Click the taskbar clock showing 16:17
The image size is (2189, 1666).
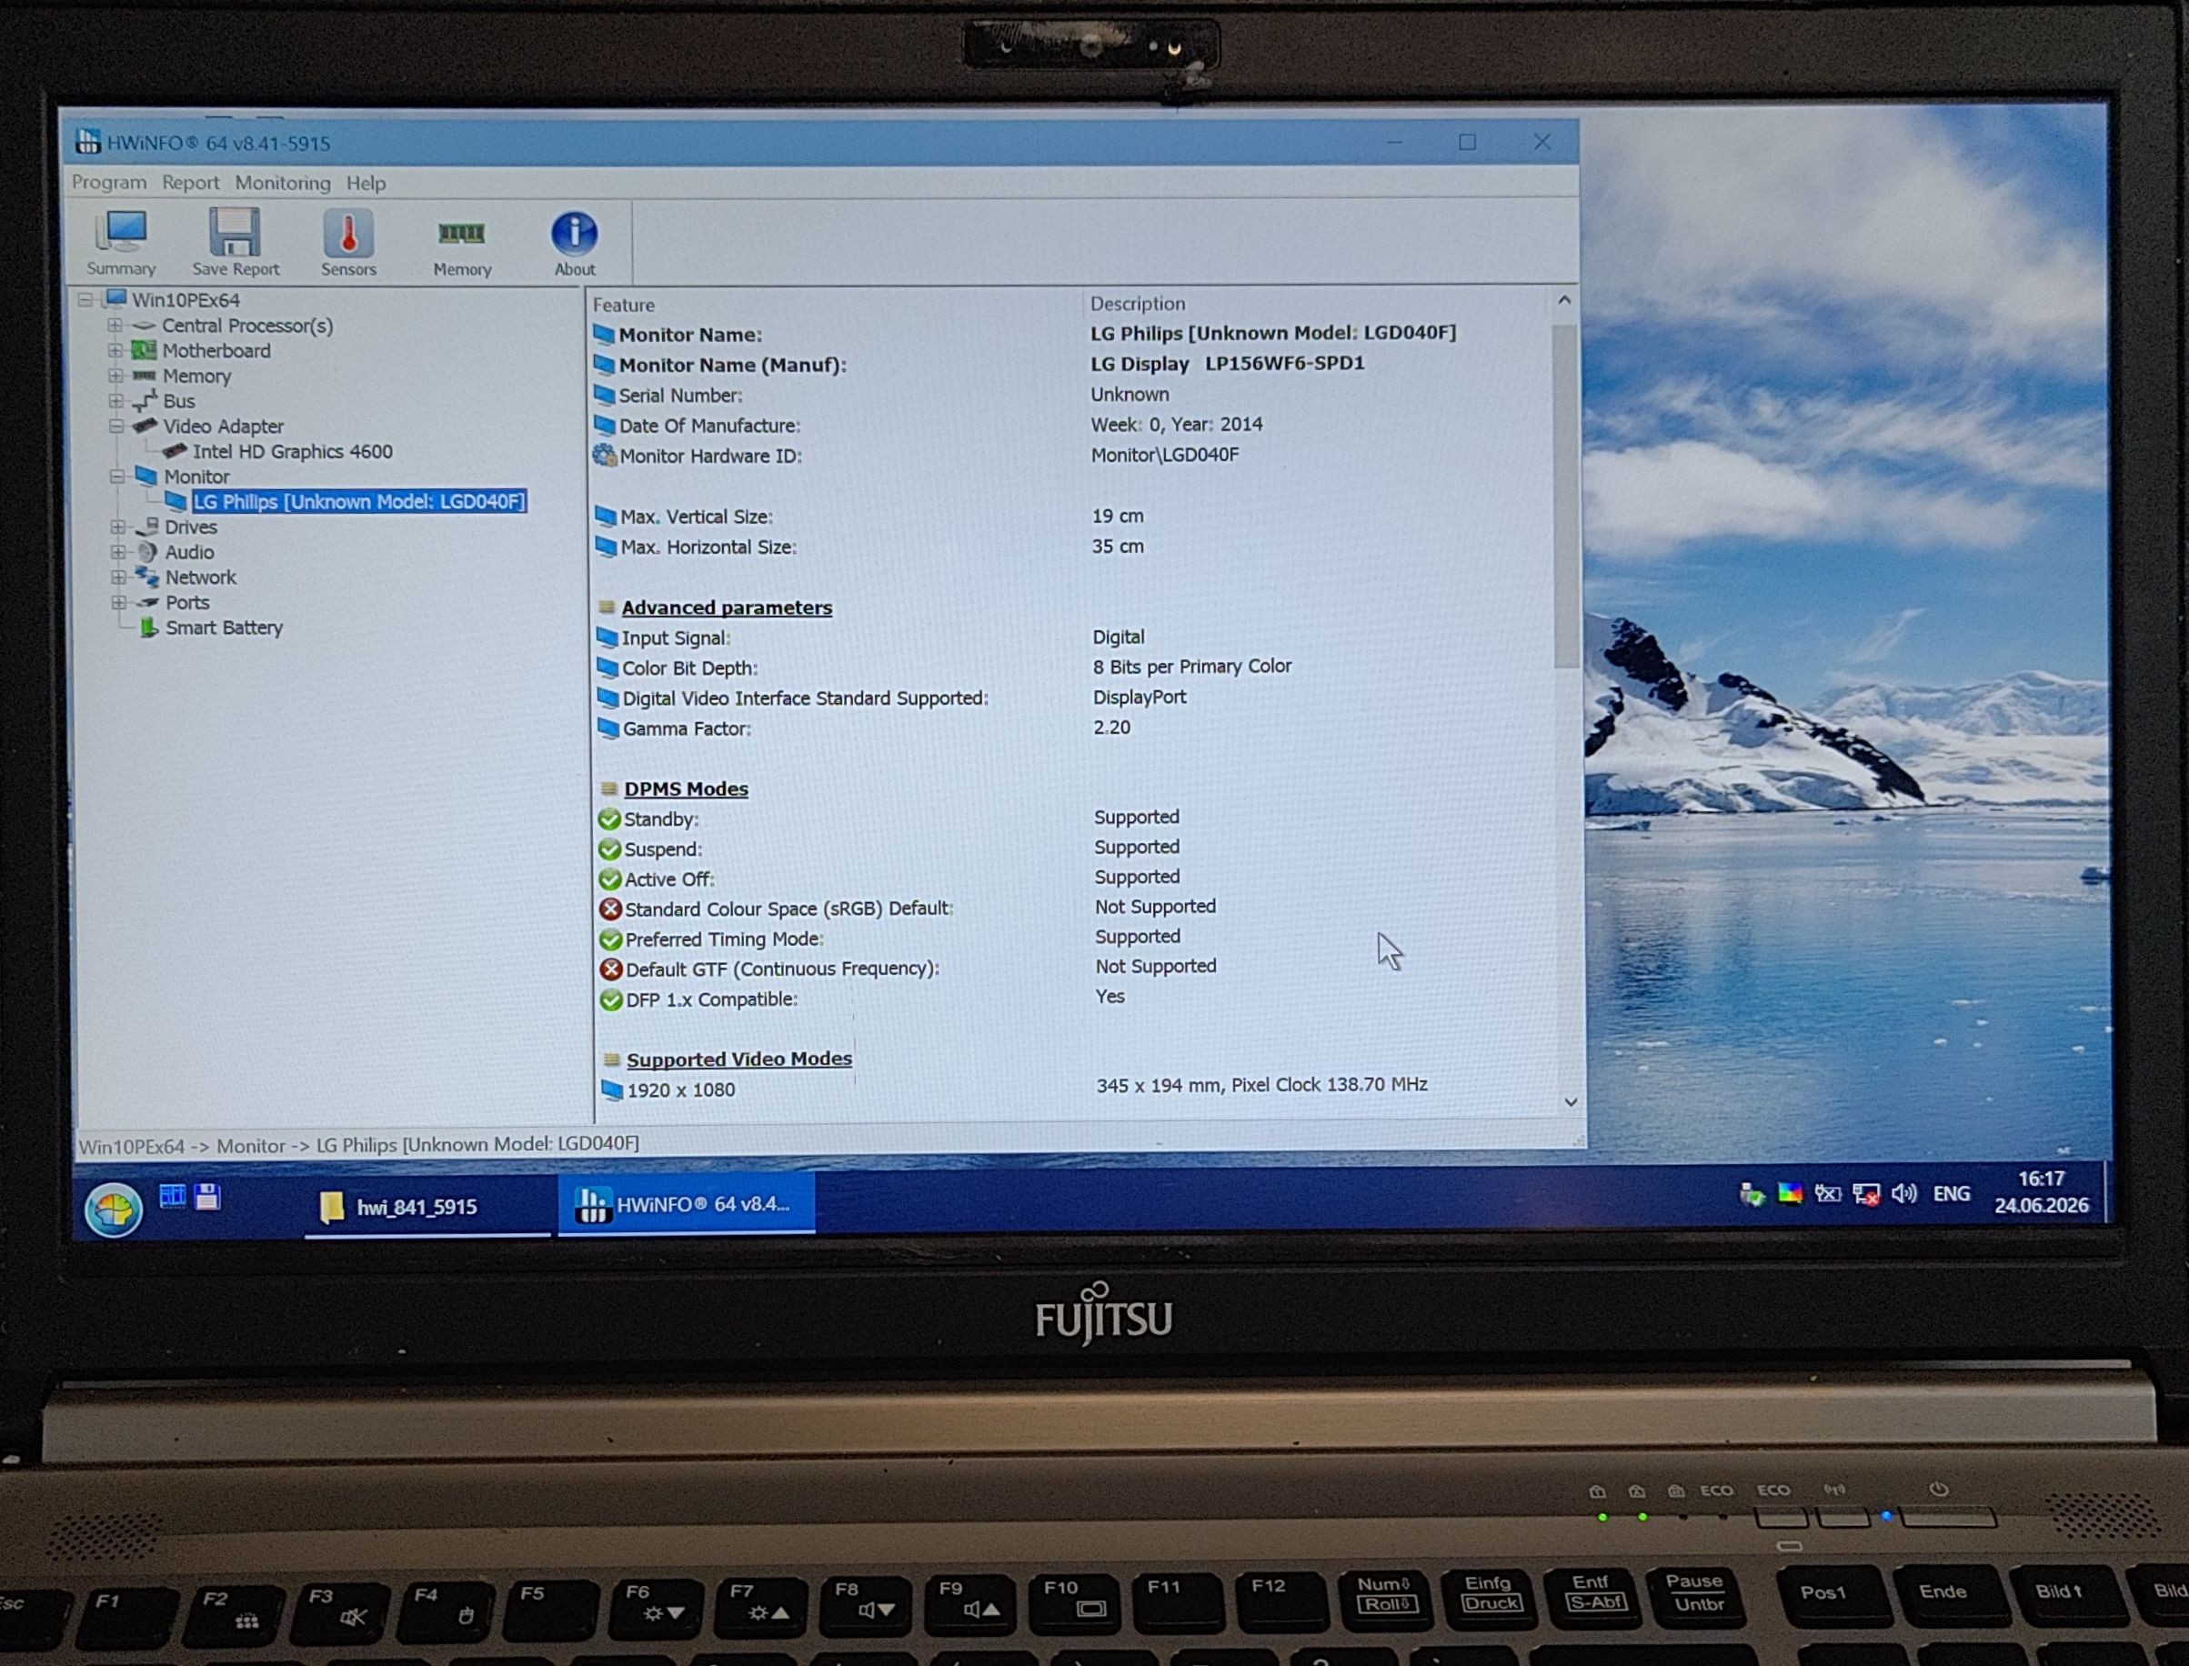(2041, 1192)
